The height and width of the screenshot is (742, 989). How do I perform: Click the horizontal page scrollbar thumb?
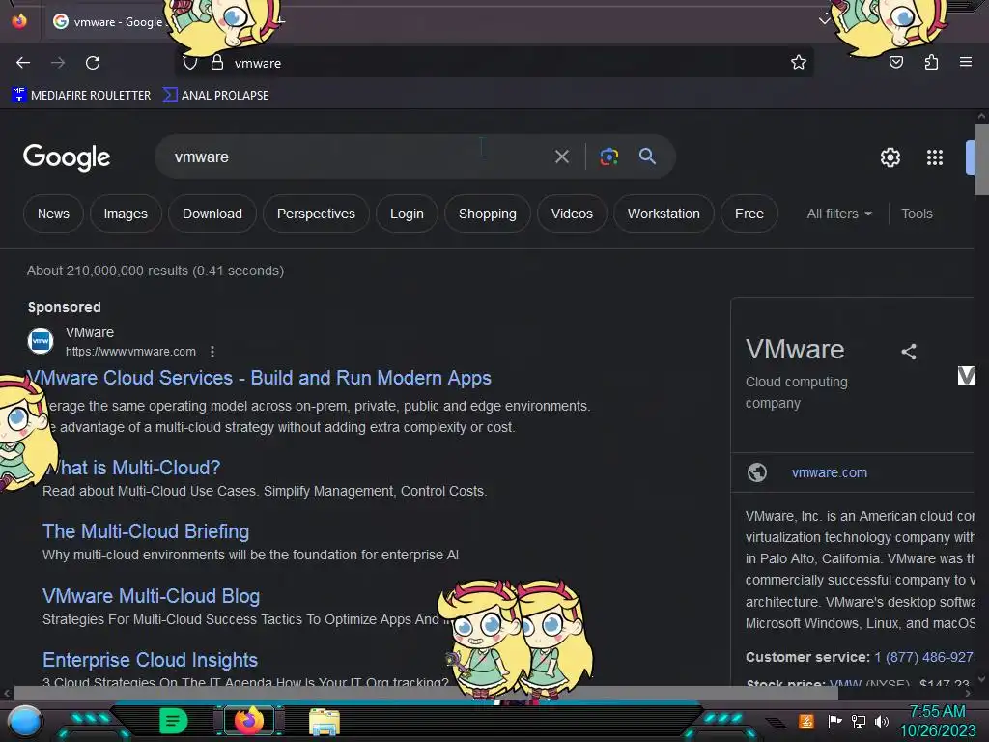426,693
